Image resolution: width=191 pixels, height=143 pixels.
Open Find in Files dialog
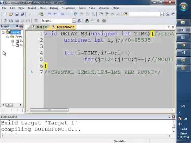[x=125, y=14]
